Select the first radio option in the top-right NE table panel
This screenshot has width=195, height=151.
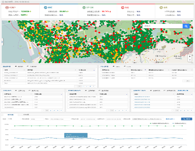click(x=113, y=66)
